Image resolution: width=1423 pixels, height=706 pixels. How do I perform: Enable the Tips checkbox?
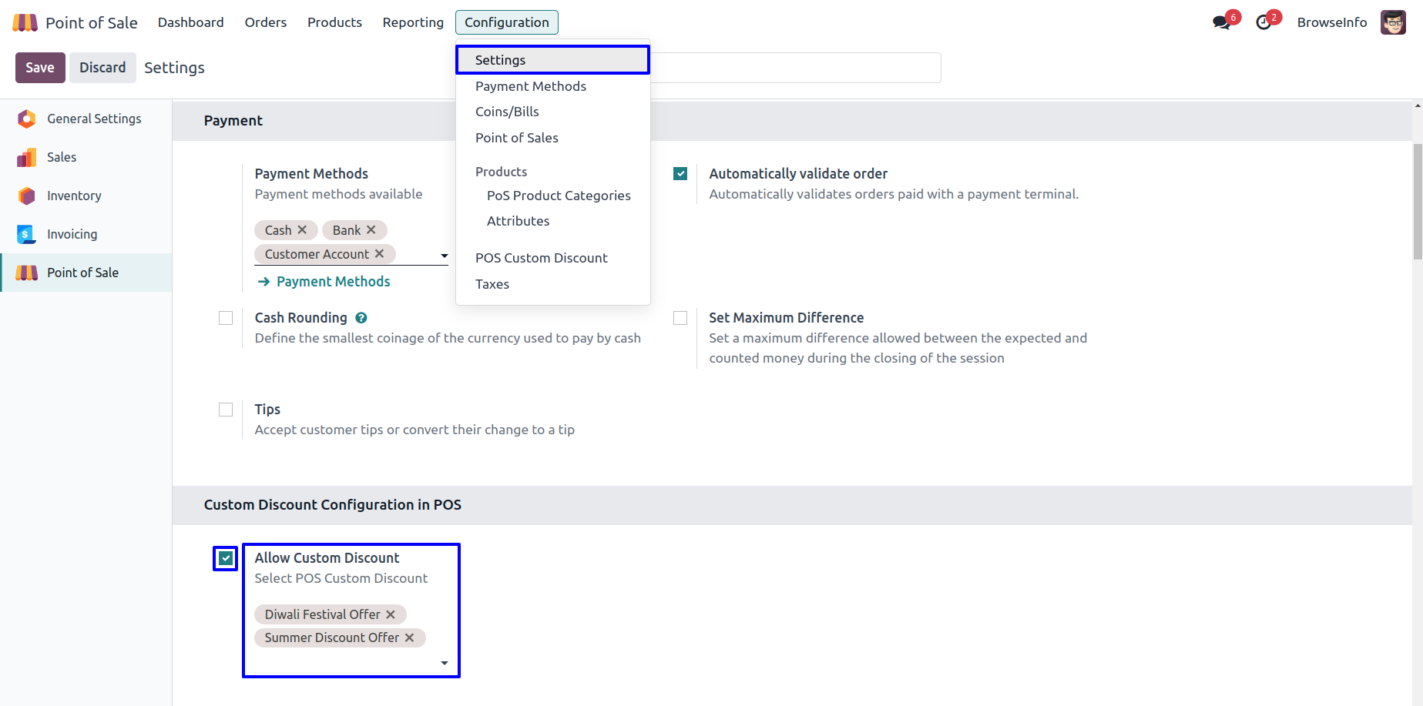(x=226, y=410)
